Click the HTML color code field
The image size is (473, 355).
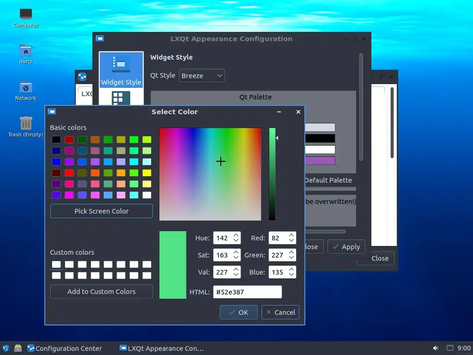pos(248,292)
